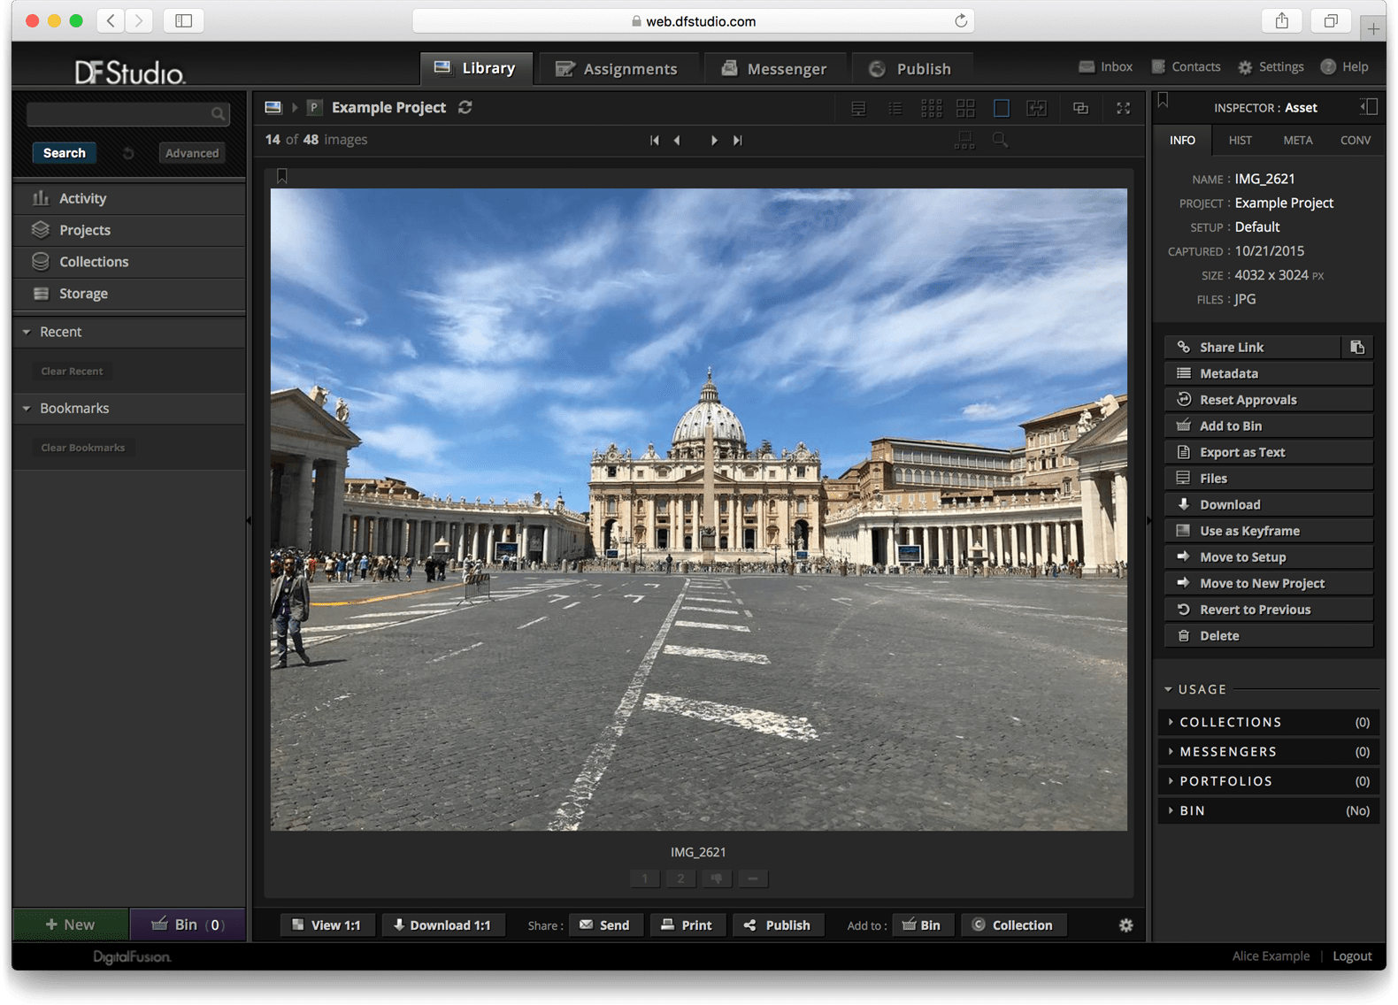
Task: Bookmark the image using the flag above it
Action: pos(282,176)
